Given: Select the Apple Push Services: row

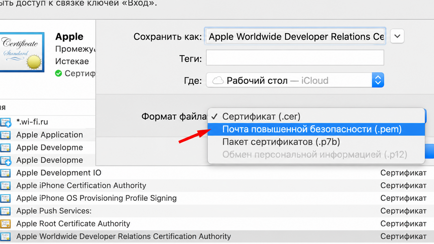Looking at the screenshot, I should pos(217,211).
